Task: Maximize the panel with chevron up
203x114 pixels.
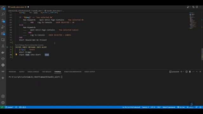Action: click(197, 72)
